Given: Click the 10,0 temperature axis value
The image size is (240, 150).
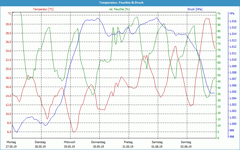Looking at the screenshot, I should [8, 114].
